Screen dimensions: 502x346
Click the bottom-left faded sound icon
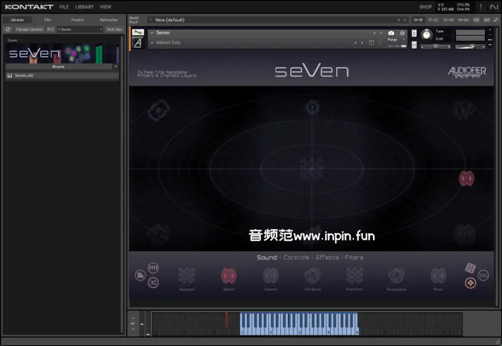click(158, 235)
